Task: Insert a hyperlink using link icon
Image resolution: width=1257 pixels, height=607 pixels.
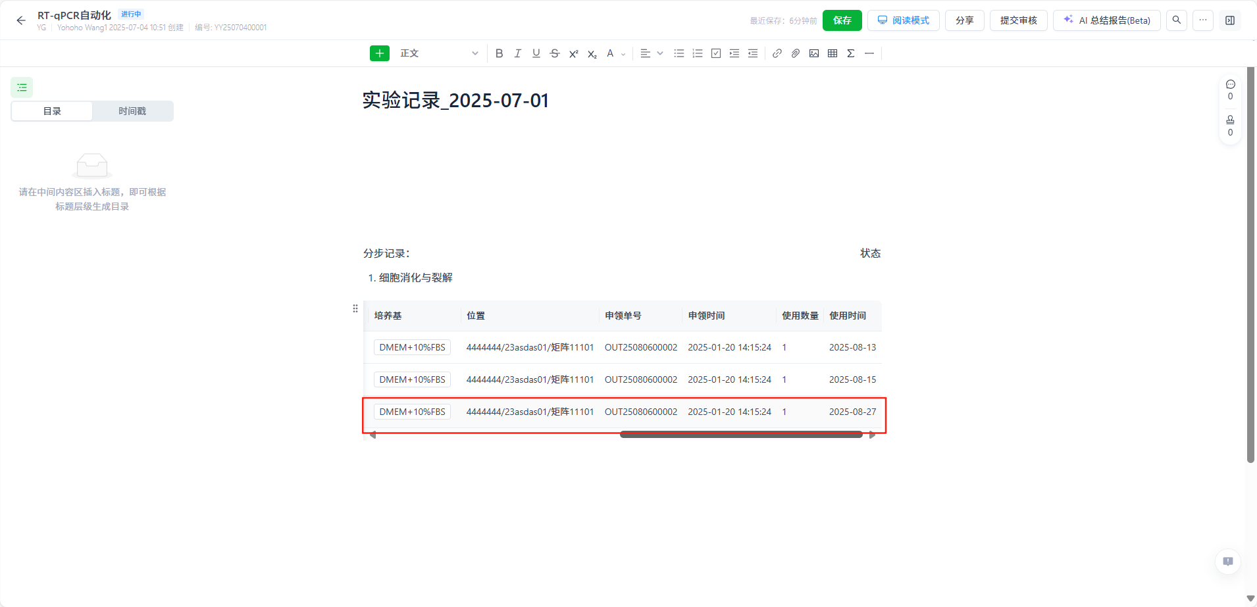Action: [777, 53]
